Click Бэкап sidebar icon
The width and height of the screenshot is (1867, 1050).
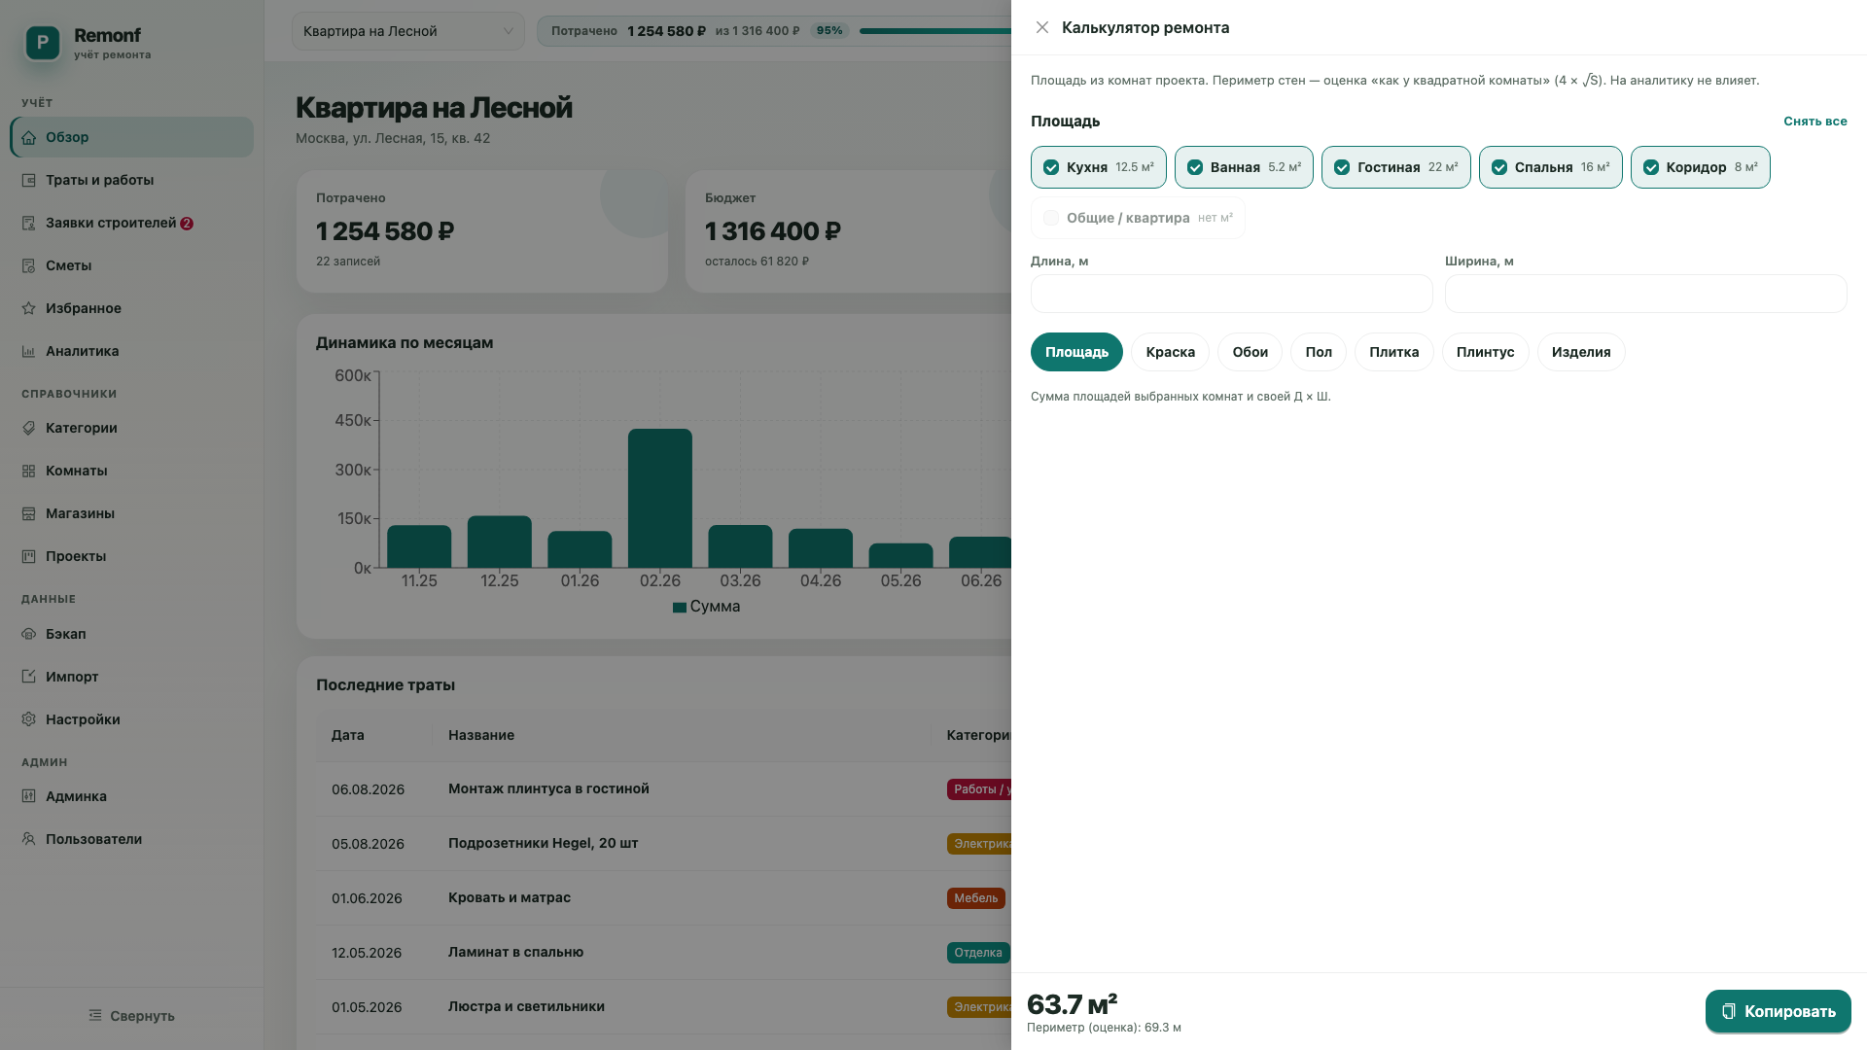click(29, 634)
